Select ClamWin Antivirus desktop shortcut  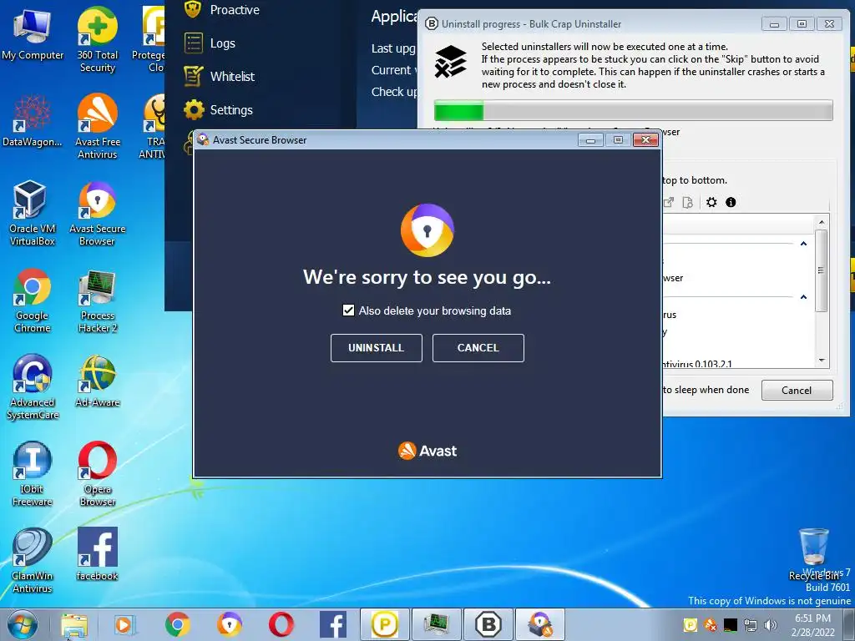33,560
